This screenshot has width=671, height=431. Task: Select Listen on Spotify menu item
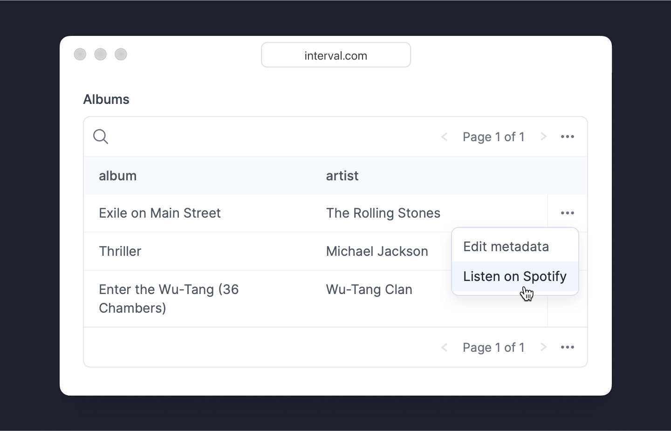[514, 276]
